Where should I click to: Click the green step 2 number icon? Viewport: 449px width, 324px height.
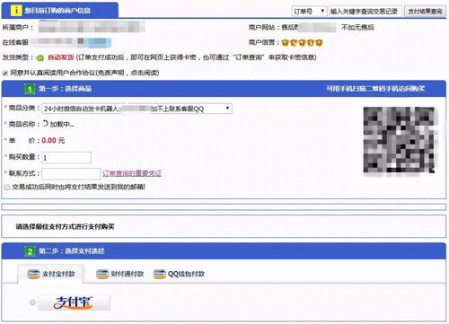tap(30, 251)
